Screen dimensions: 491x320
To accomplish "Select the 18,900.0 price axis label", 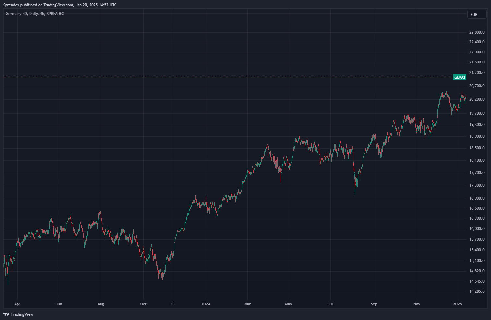I will (x=477, y=136).
